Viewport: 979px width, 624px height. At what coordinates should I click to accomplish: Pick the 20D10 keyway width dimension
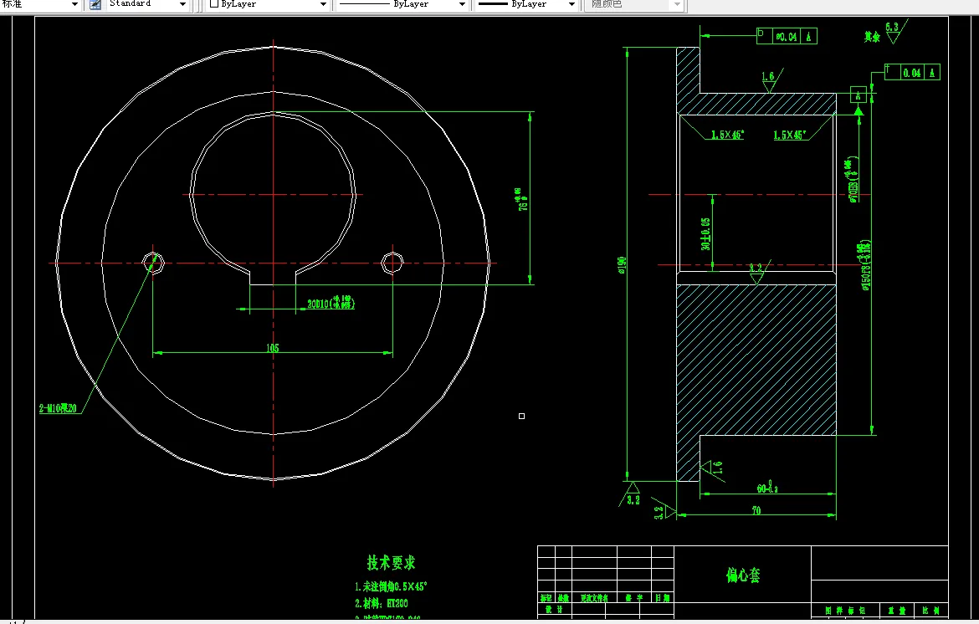[x=331, y=304]
